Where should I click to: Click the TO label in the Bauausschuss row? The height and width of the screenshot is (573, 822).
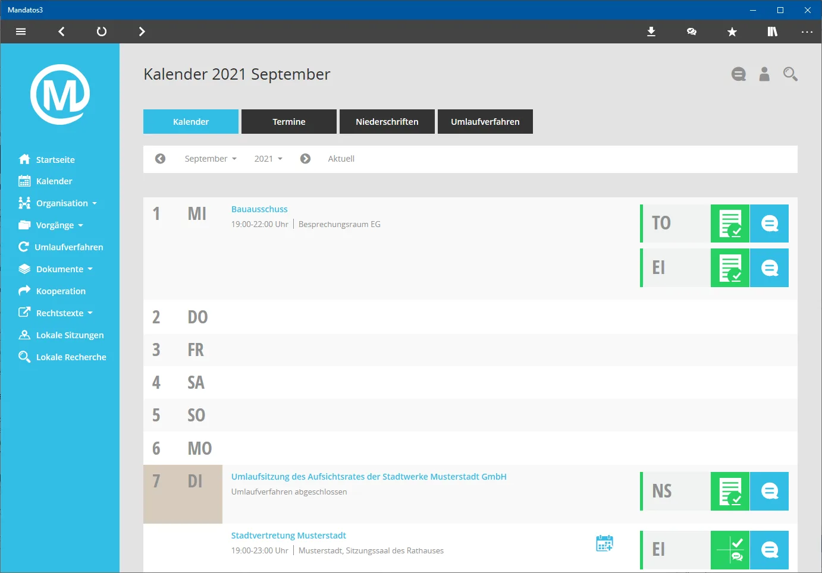(661, 223)
